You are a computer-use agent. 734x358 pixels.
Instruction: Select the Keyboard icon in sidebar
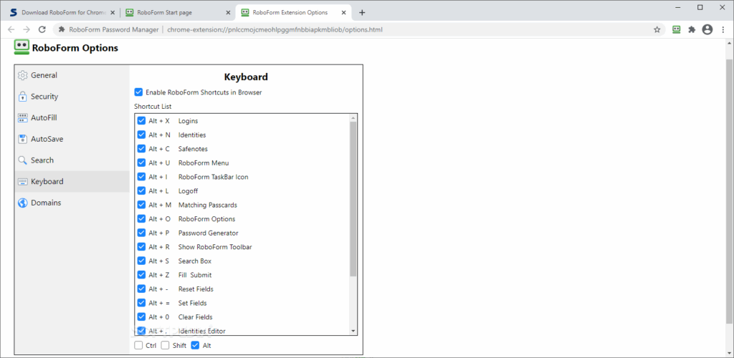coord(22,182)
